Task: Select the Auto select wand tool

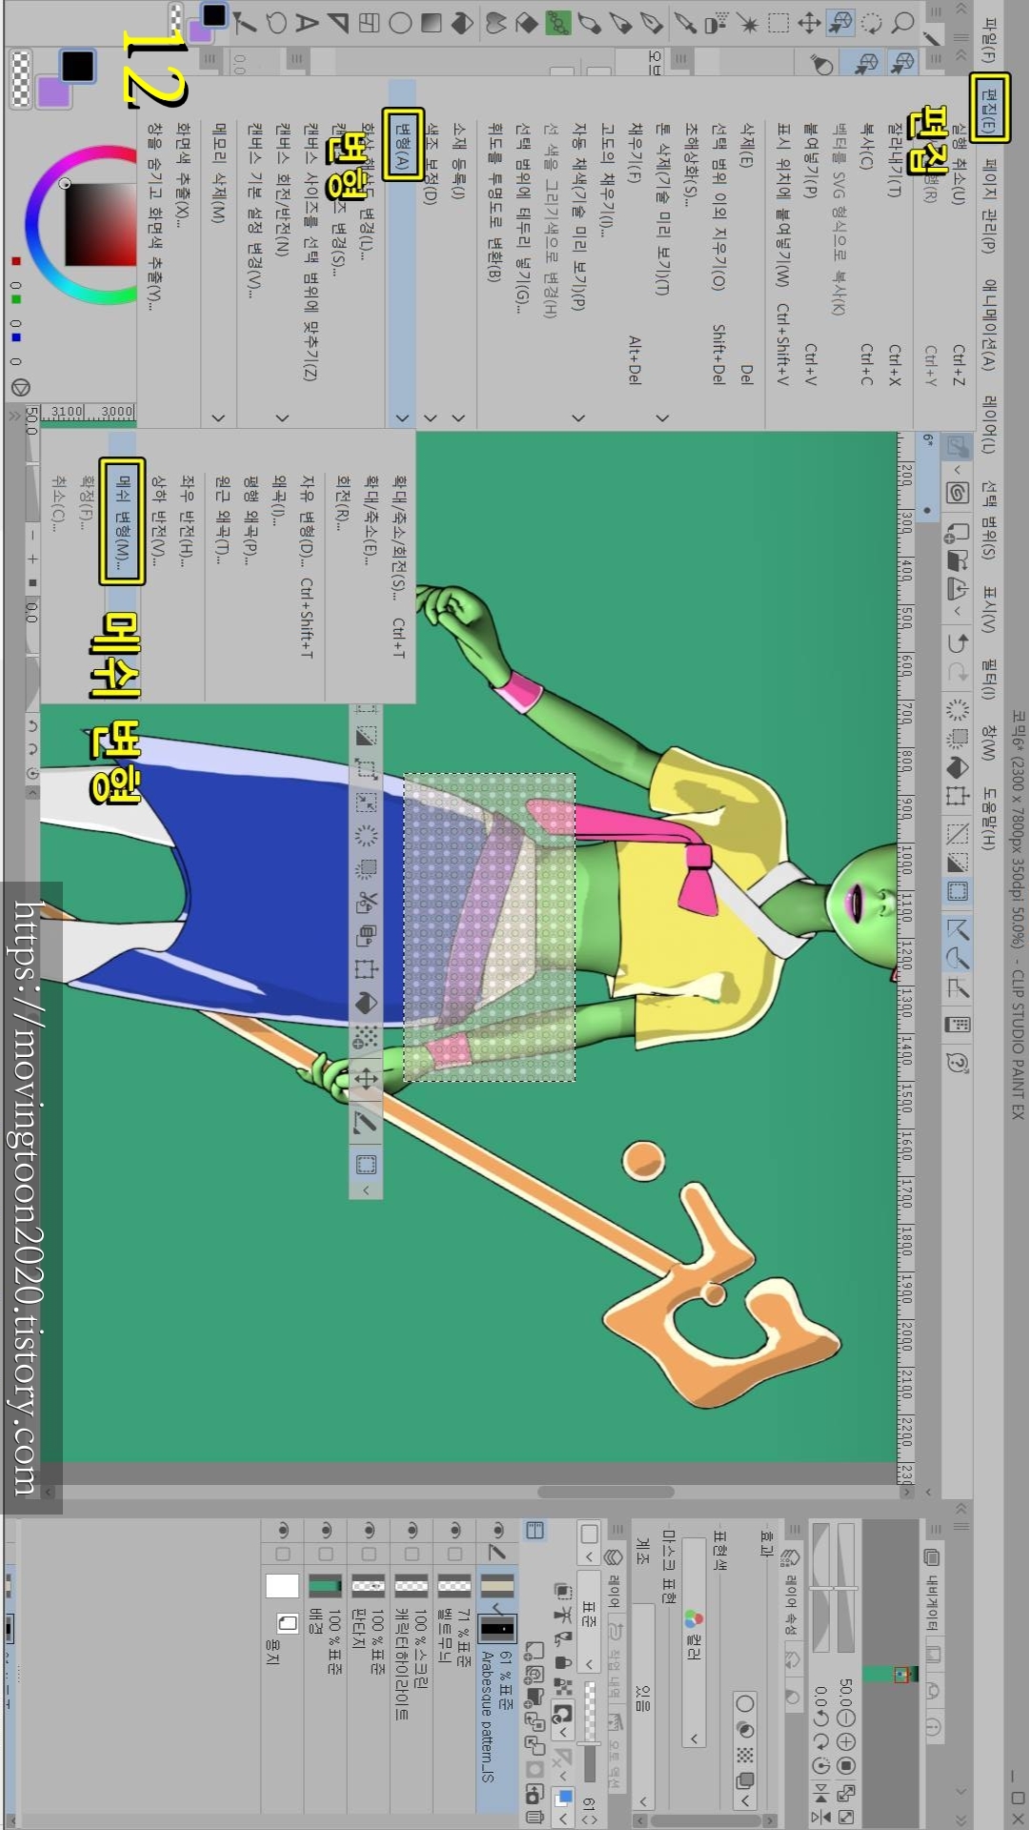Action: (748, 23)
